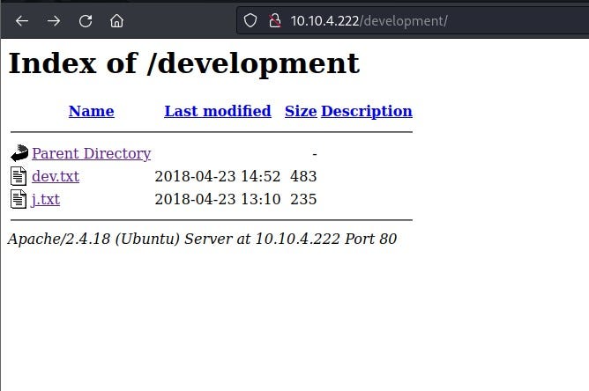Sort listing by Name column

click(91, 111)
